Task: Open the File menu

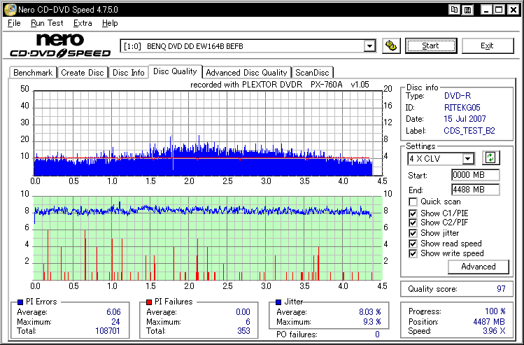Action: (x=14, y=23)
